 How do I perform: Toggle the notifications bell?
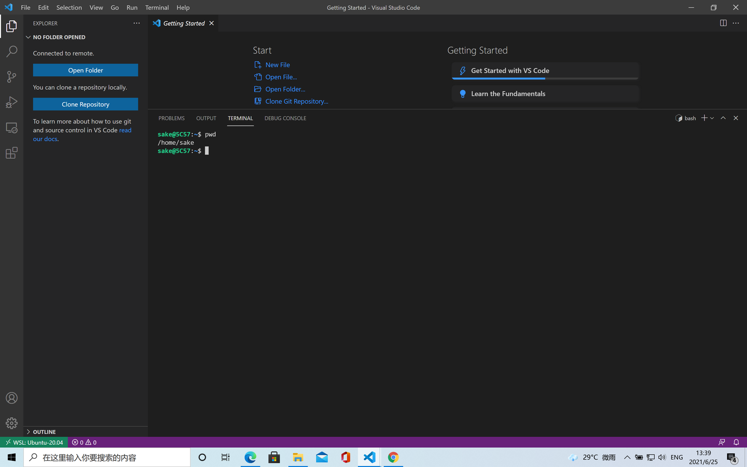736,442
